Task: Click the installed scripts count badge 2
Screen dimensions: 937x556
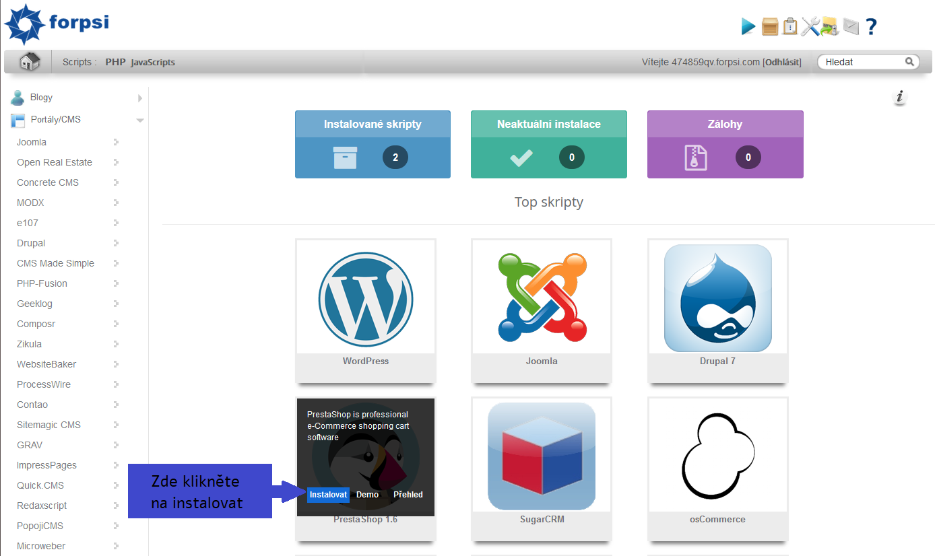Action: click(395, 158)
